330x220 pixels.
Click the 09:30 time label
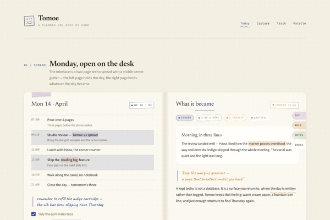coord(35,135)
